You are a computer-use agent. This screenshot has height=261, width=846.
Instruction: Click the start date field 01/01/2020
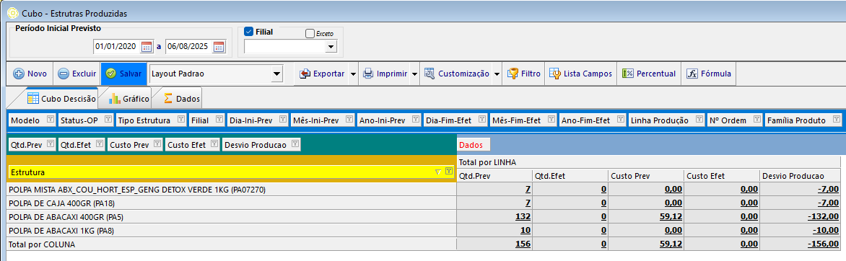point(116,47)
